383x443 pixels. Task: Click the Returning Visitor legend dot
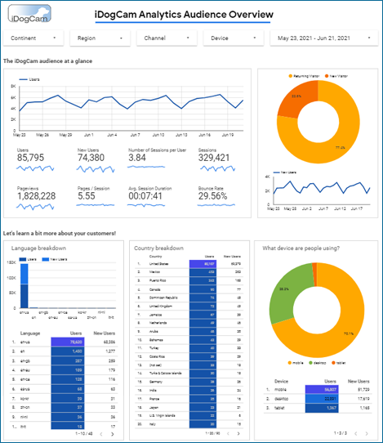pos(290,76)
